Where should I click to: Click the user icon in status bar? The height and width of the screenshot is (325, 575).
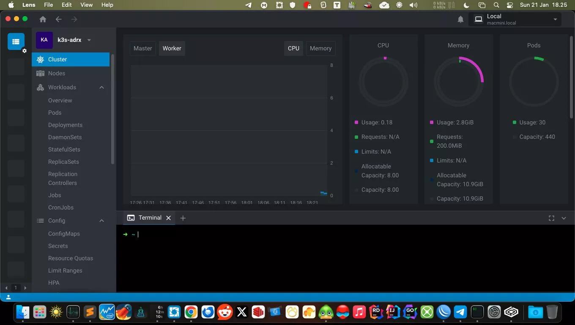8,297
